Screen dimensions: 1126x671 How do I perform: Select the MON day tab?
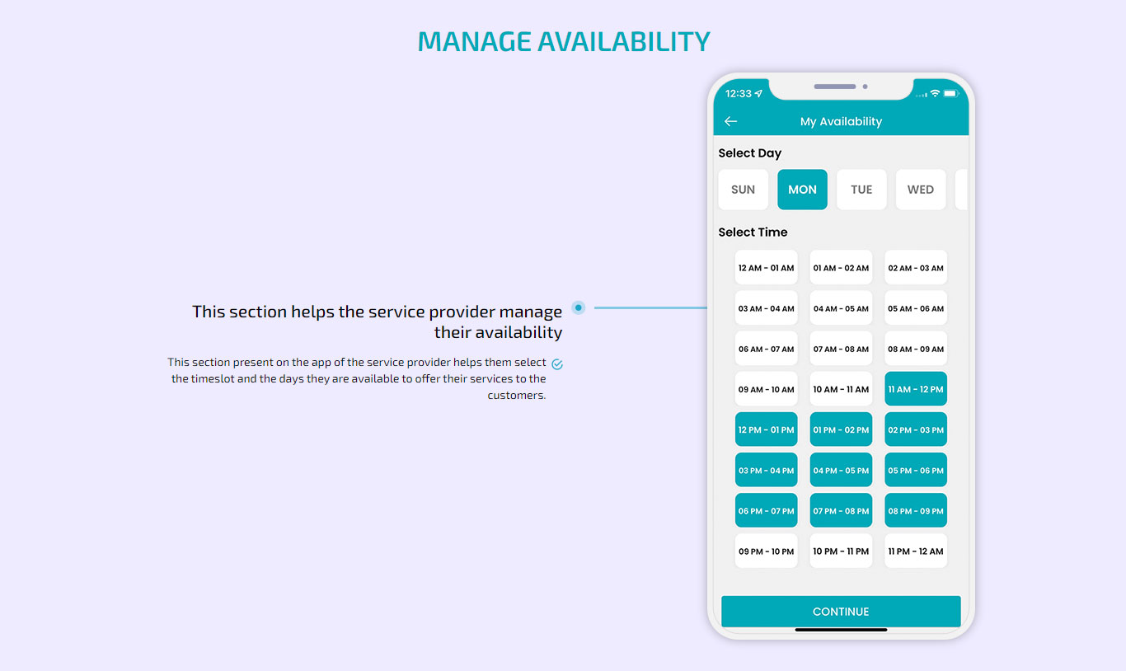pos(802,190)
